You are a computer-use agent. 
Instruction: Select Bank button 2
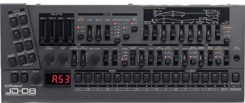88,78
